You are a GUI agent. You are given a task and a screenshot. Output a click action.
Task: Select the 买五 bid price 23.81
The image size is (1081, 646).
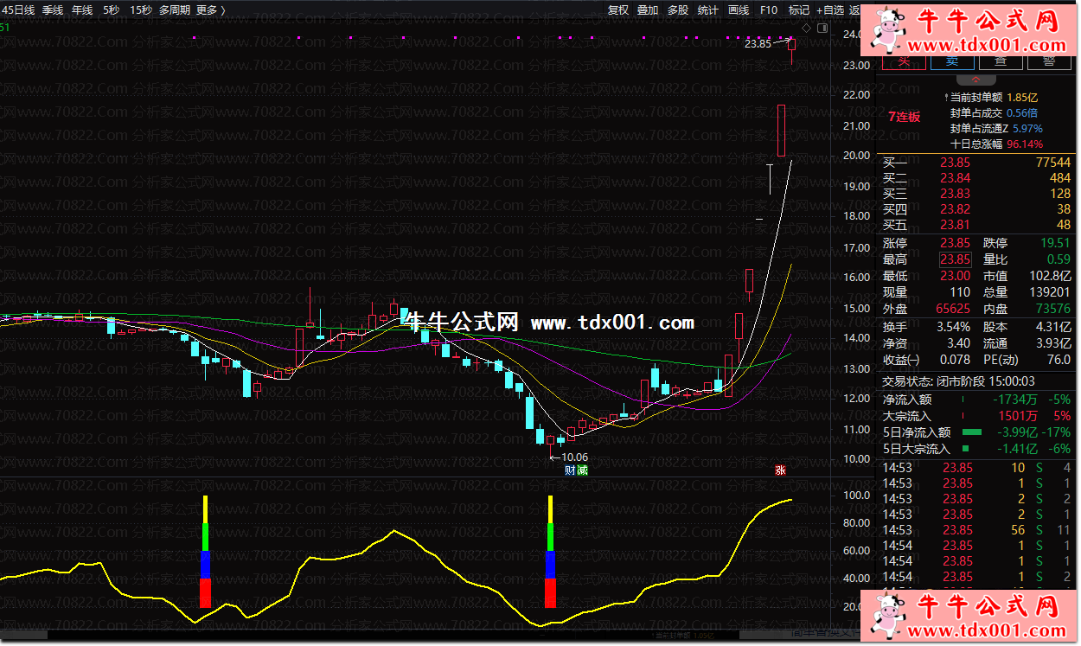coord(956,225)
